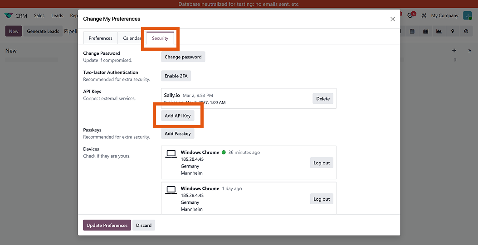Switch to activity view clock icon
Viewport: 478px width, 245px height.
pos(466,31)
